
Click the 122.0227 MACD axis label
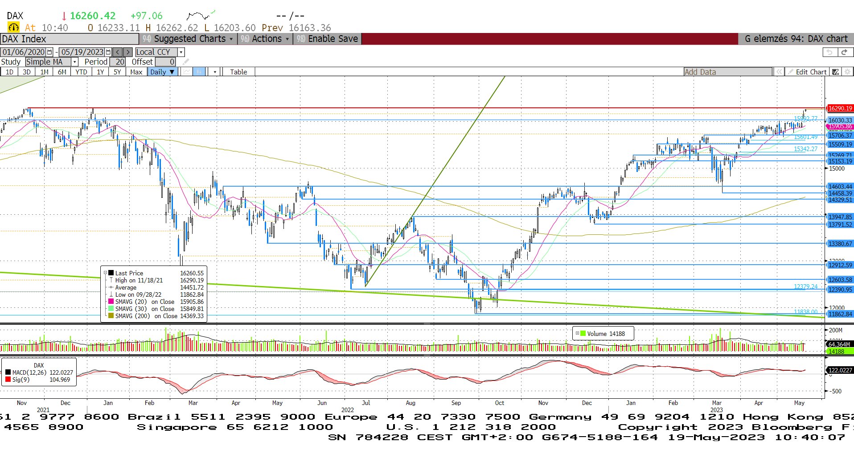pos(840,370)
